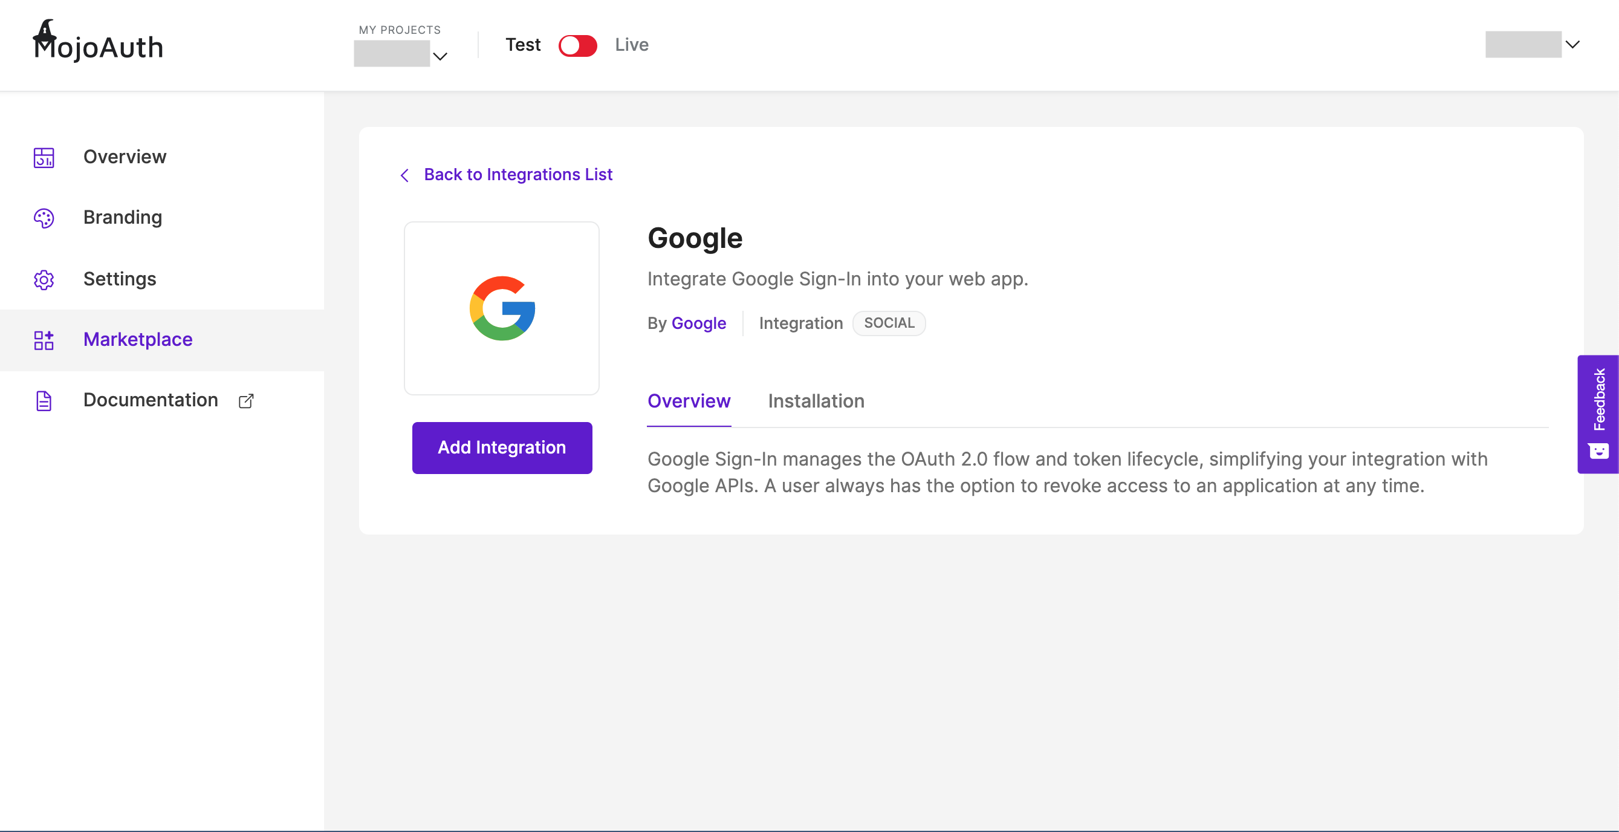Click the Google logo thumbnail
The height and width of the screenshot is (832, 1619).
click(502, 308)
